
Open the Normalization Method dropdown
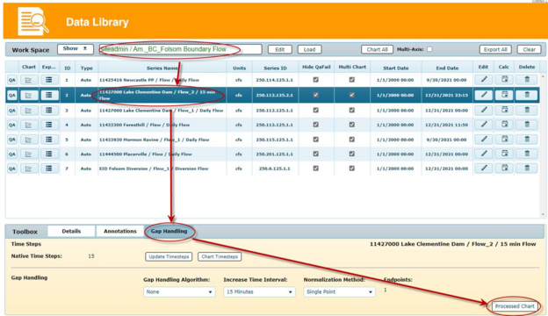click(x=339, y=292)
